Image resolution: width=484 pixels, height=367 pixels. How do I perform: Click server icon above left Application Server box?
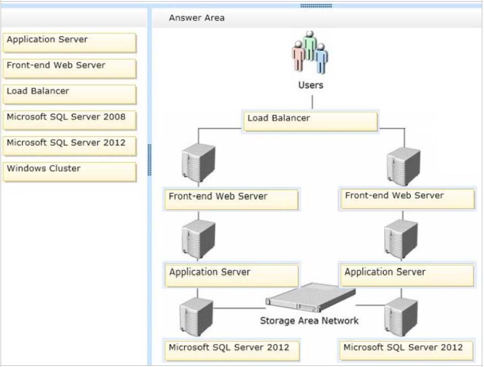(198, 239)
